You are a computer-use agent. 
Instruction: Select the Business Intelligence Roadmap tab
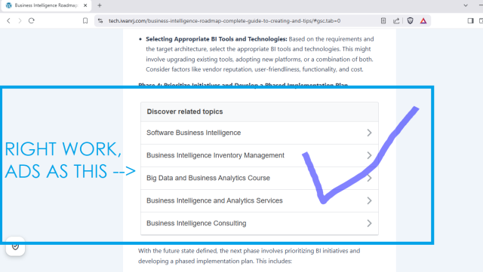click(45, 5)
